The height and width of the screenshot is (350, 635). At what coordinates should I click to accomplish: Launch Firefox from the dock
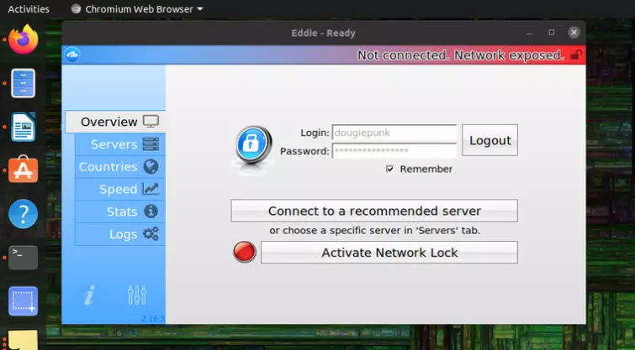(23, 39)
